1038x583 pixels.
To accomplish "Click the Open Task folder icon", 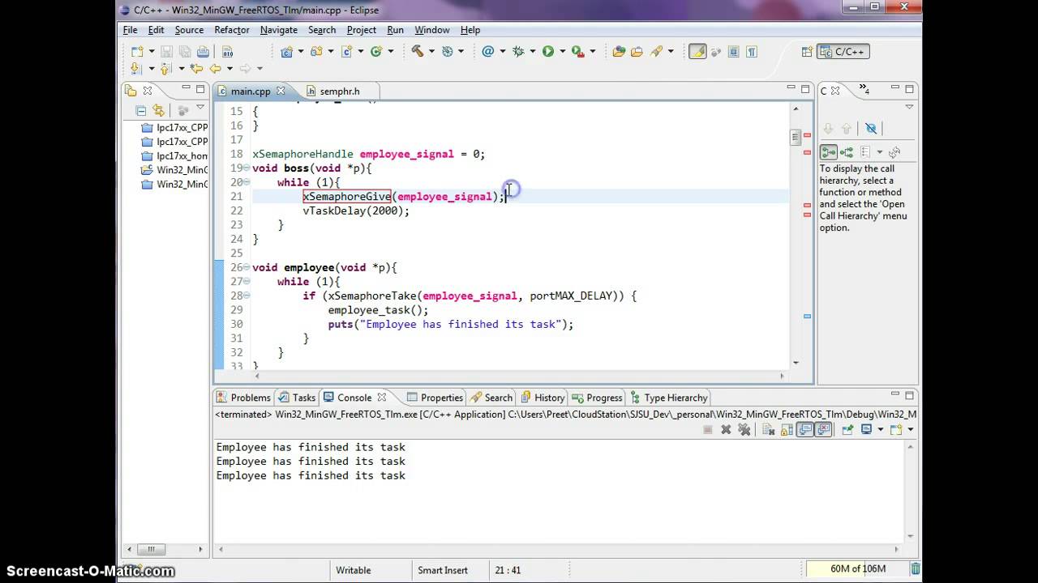I will click(637, 52).
